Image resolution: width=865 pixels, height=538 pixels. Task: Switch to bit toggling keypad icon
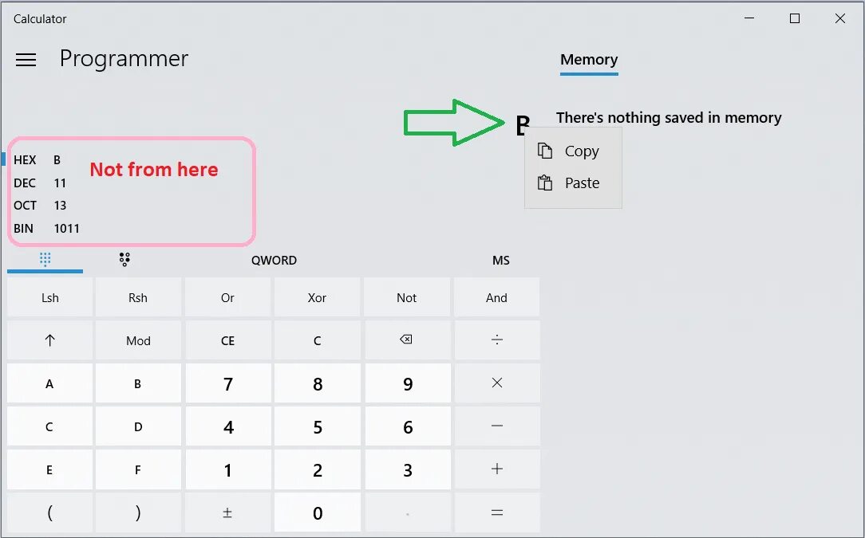point(124,260)
